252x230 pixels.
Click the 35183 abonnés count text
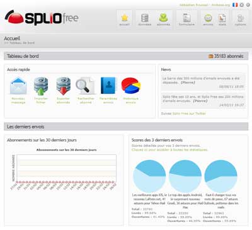tap(229, 56)
